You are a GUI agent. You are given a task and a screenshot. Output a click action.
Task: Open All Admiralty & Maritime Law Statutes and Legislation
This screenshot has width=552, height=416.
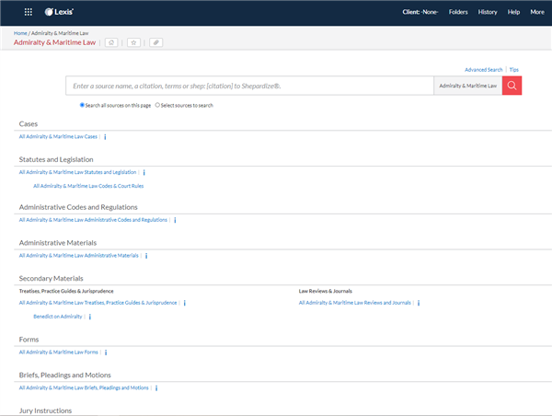point(77,172)
